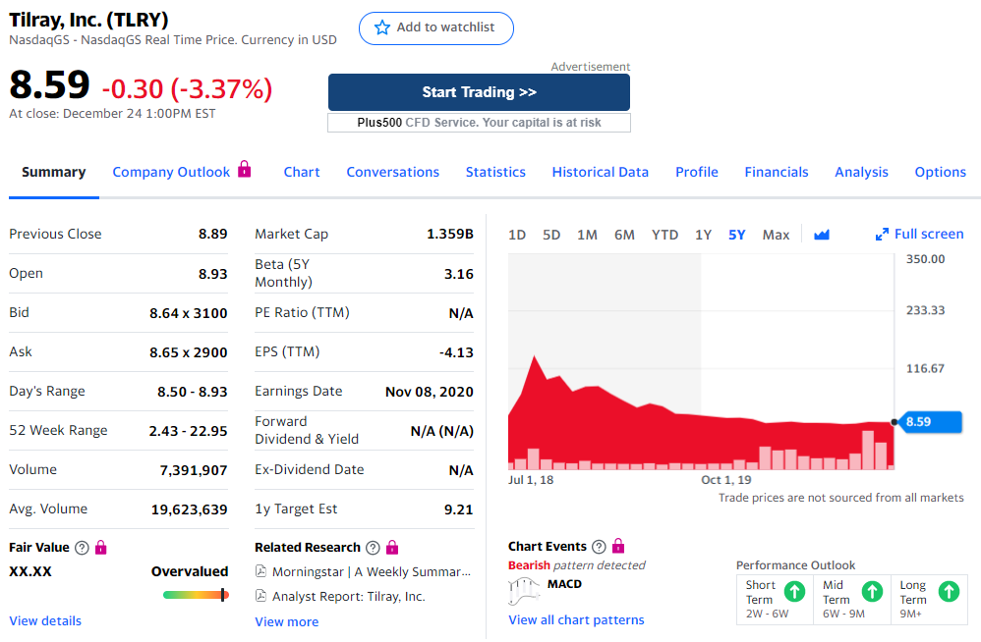This screenshot has width=981, height=642.
Task: Click the Long Term green up arrow
Action: pos(950,591)
